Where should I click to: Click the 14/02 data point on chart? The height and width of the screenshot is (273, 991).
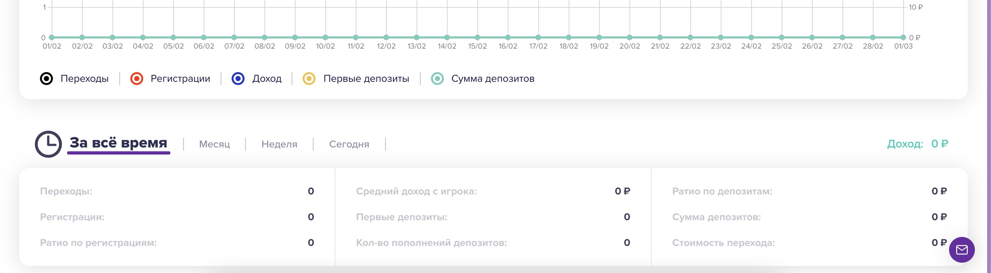pyautogui.click(x=447, y=37)
